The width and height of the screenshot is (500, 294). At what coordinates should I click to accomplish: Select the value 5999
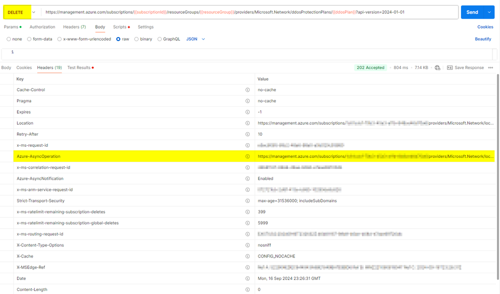(263, 223)
